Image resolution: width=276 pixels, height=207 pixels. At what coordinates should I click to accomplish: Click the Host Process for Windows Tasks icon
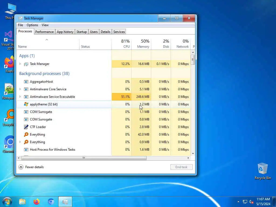click(26, 150)
